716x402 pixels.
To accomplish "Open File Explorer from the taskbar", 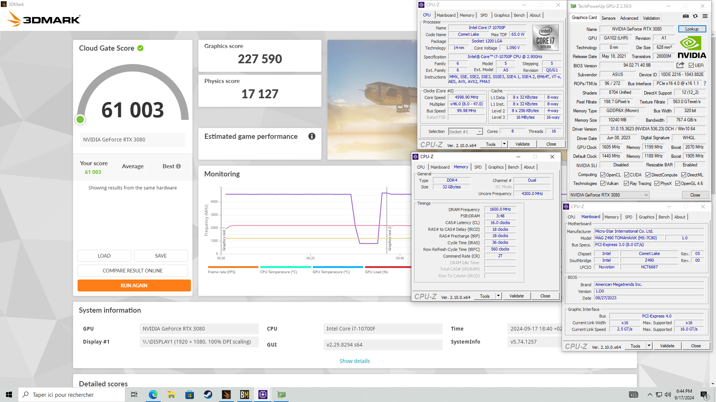I will click(171, 395).
